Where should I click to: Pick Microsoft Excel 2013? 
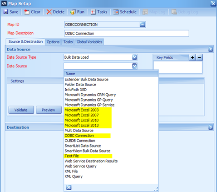[x=111, y=125]
